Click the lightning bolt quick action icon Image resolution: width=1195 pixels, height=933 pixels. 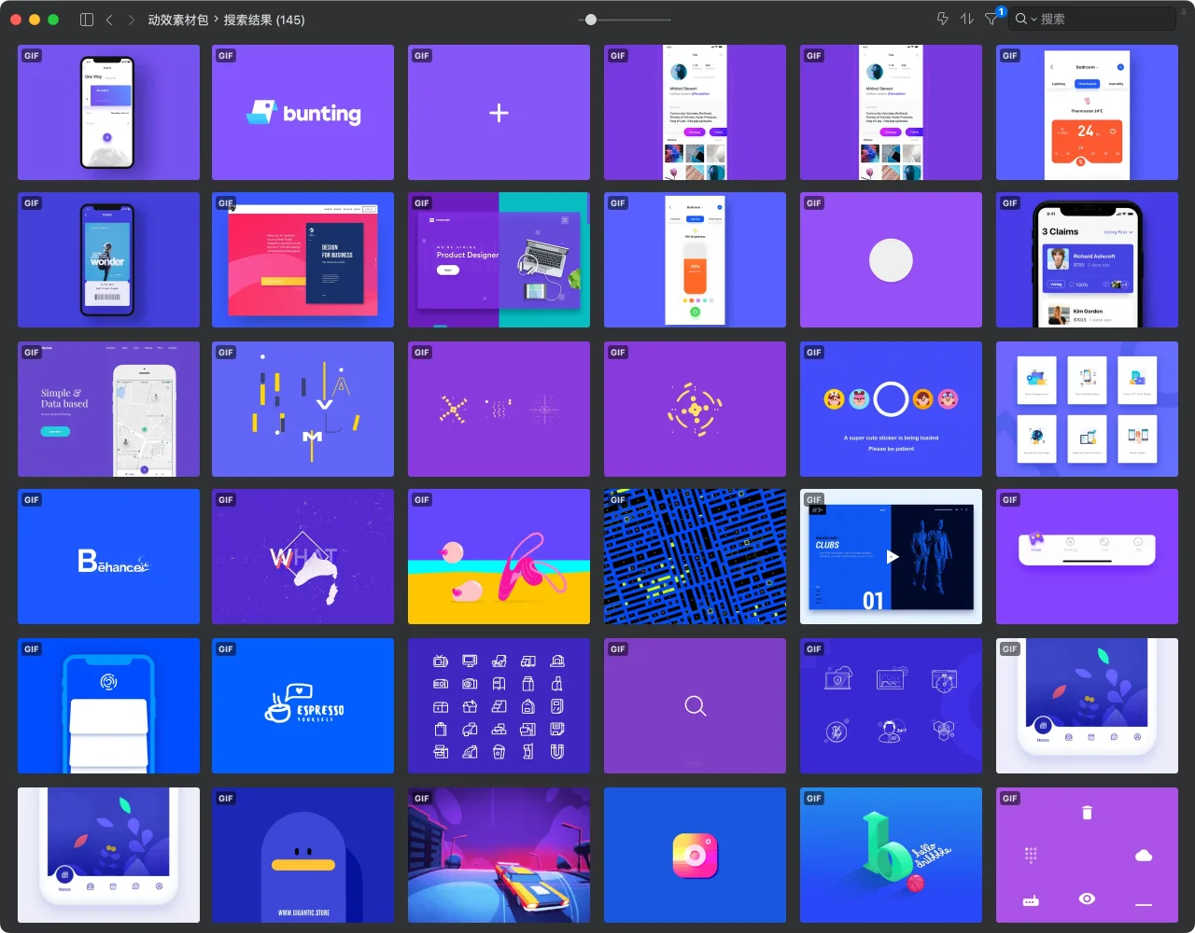pos(942,20)
